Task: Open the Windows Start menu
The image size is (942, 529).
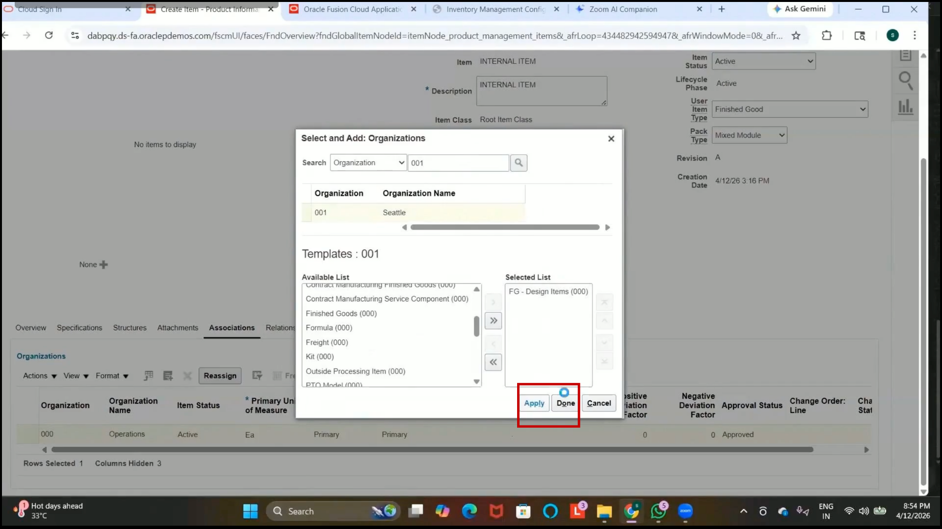Action: click(x=250, y=511)
